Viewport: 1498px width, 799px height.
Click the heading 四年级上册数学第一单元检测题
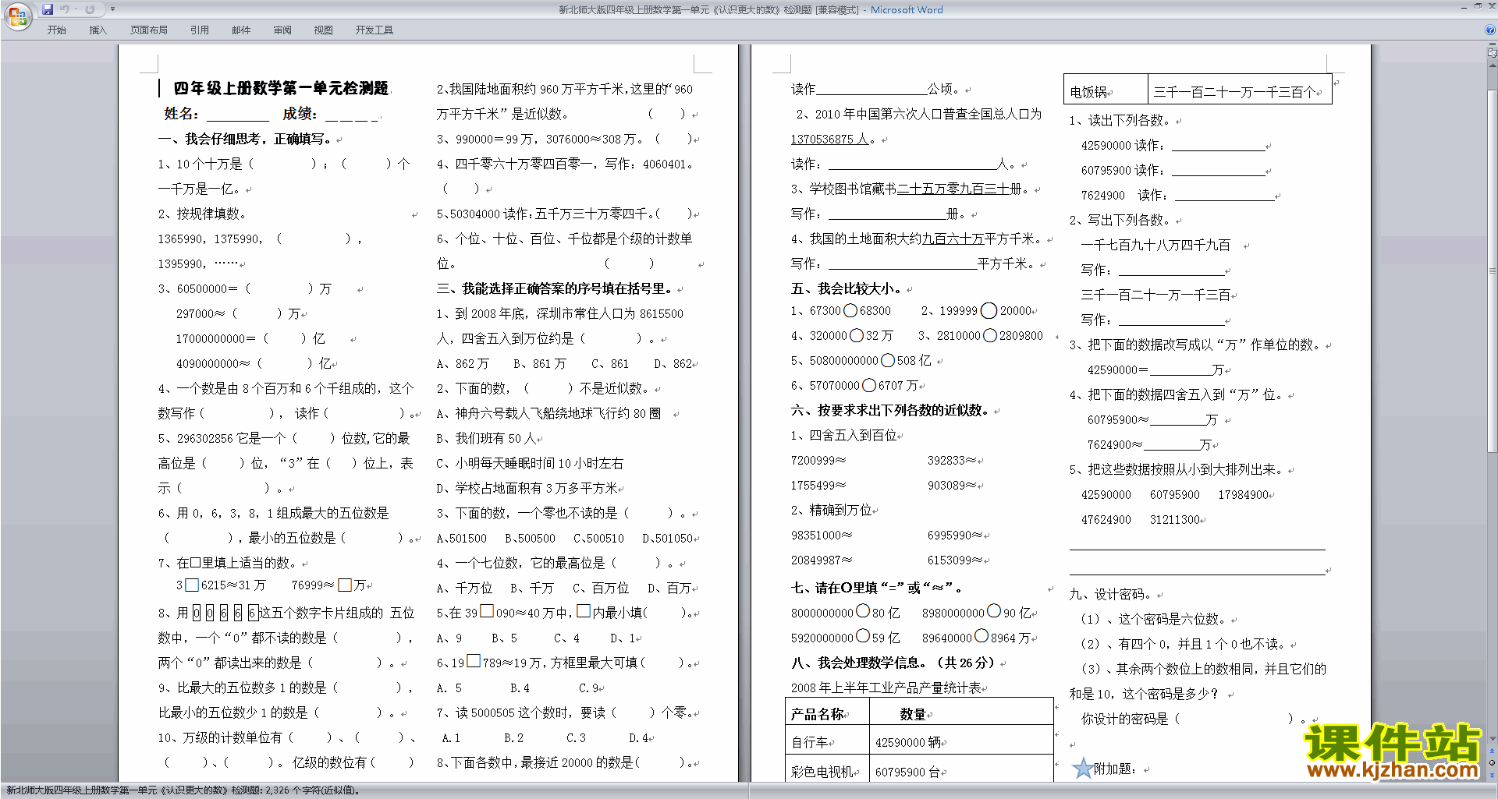point(281,88)
